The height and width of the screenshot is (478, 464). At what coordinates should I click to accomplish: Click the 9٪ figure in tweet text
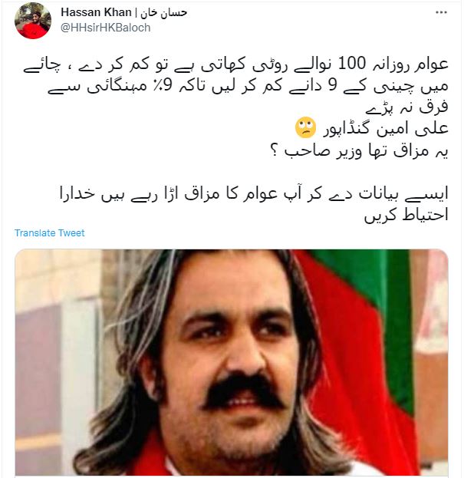(166, 86)
